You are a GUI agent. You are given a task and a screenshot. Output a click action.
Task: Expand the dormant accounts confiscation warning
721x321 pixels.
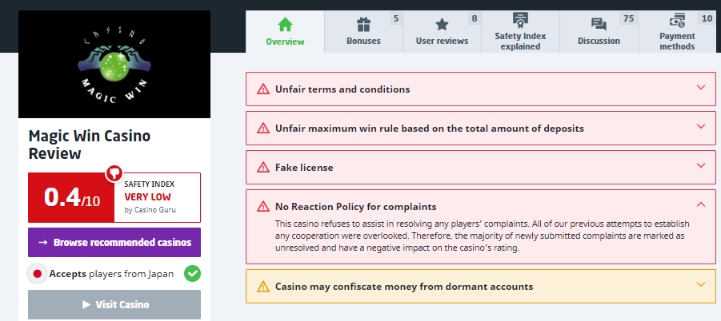tap(701, 284)
